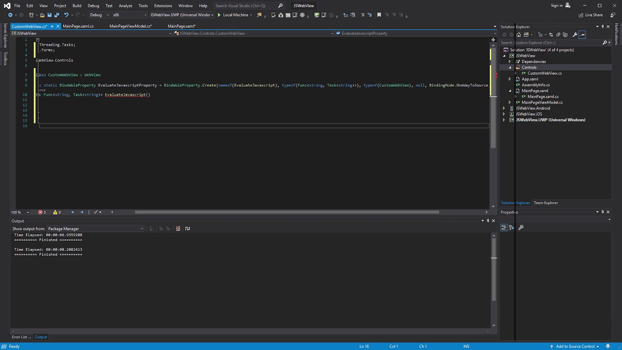Click Add to Source Control in status bar
Image resolution: width=622 pixels, height=350 pixels.
pyautogui.click(x=575, y=347)
